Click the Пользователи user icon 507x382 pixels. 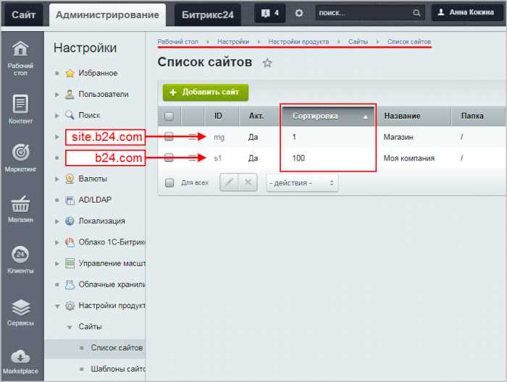pyautogui.click(x=70, y=94)
